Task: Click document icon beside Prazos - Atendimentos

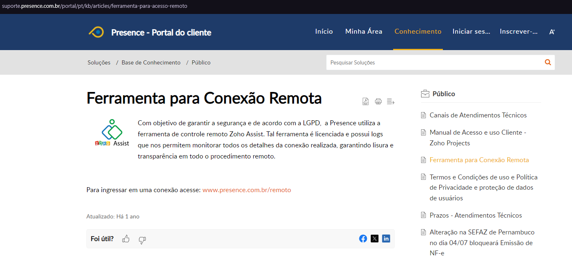Action: (424, 216)
